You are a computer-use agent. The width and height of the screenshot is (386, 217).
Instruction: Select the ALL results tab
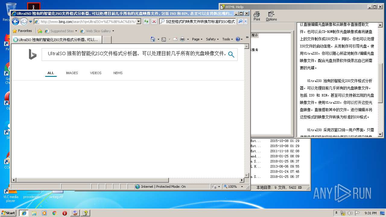51,73
